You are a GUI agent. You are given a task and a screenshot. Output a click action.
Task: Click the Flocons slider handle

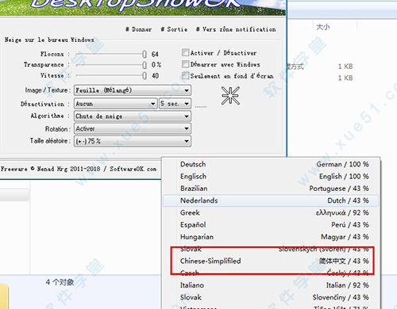(x=145, y=54)
